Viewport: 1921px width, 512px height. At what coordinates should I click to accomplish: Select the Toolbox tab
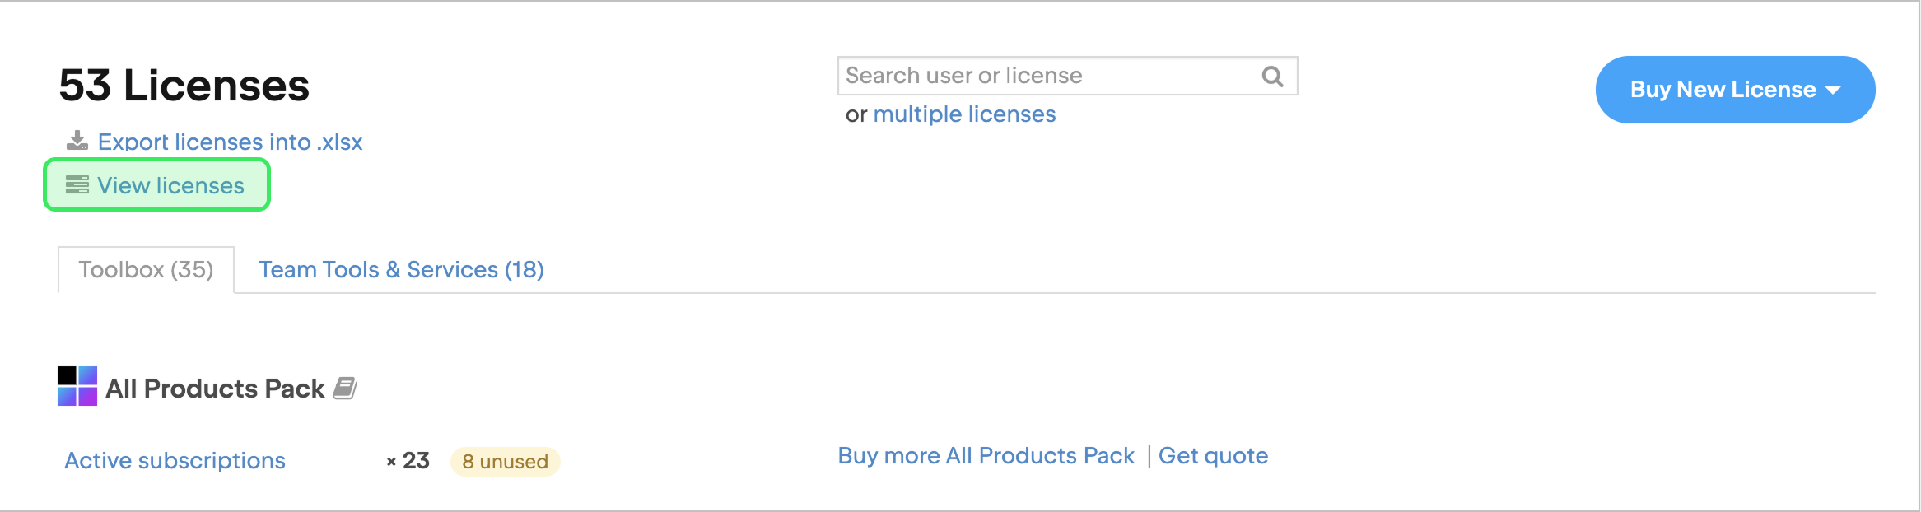[x=145, y=268]
